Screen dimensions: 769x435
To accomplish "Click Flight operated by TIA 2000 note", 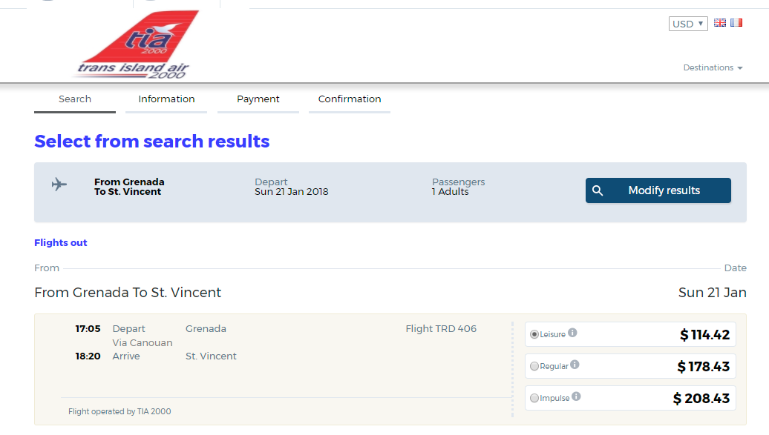I will [x=120, y=411].
